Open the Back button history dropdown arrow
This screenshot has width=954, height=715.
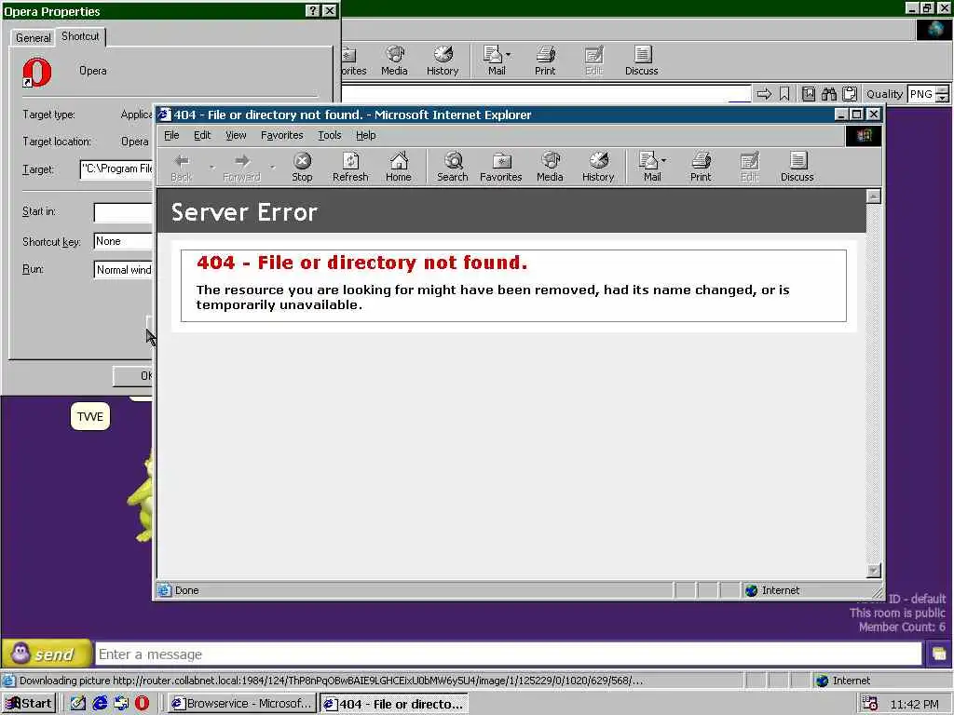211,167
